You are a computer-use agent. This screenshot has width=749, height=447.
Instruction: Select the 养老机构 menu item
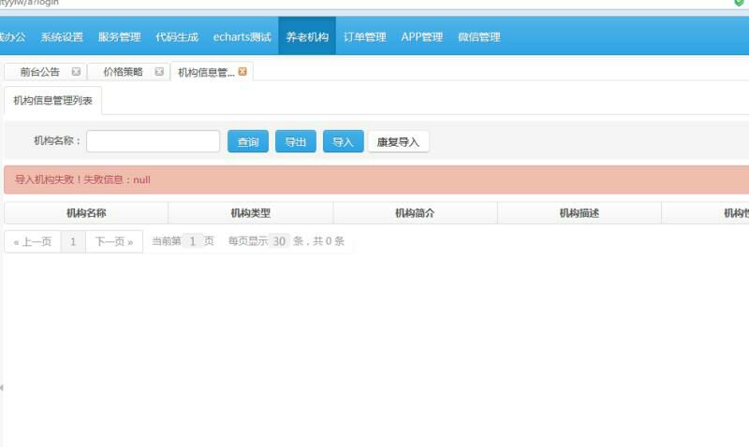pyautogui.click(x=307, y=37)
